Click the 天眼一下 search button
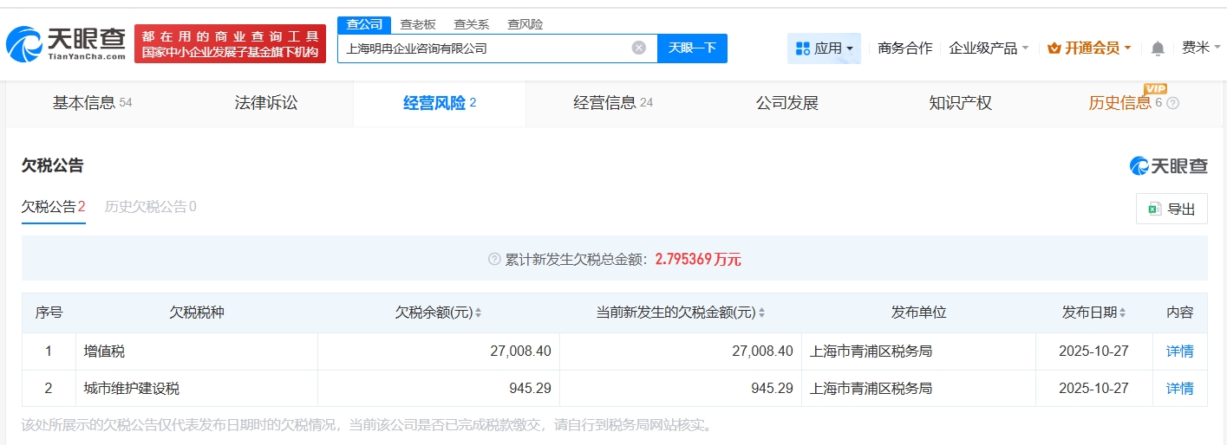Image resolution: width=1227 pixels, height=445 pixels. point(692,48)
